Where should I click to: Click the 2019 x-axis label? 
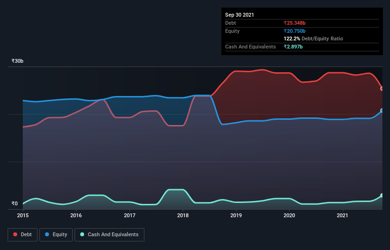236,215
